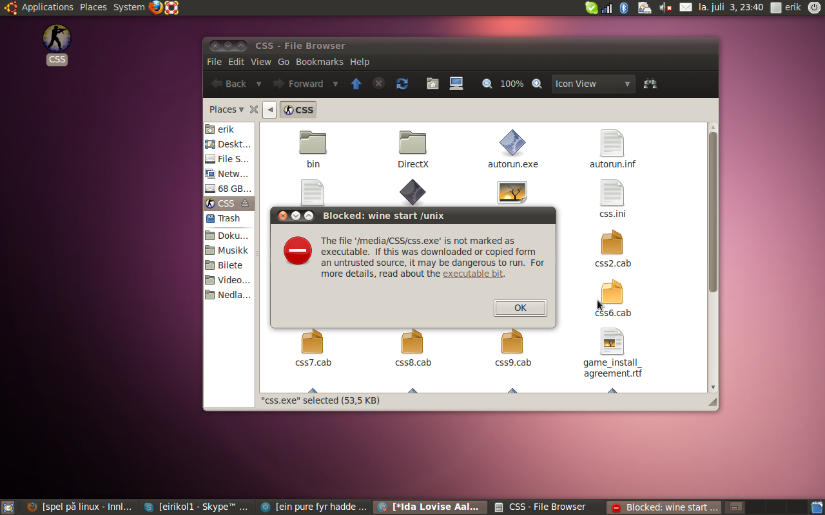The image size is (825, 515).
Task: Select the css8.cab archive icon
Action: (412, 342)
